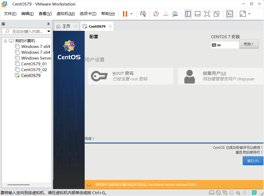The image size is (264, 196).
Task: Click the hard disk status icon
Action: [x=211, y=193]
